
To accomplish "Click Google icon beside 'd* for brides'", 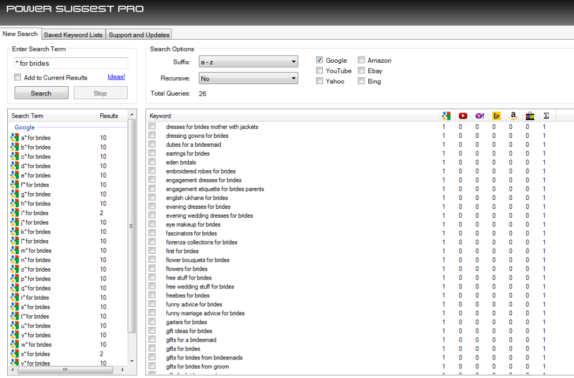I will click(15, 166).
